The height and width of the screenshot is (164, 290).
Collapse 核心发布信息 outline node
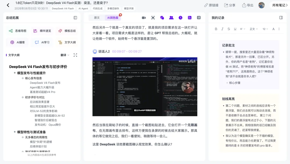coord(23,78)
